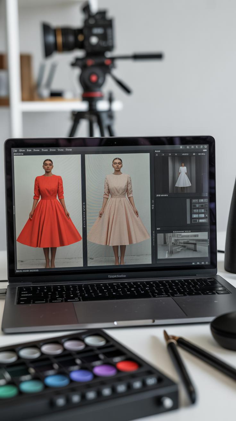Image resolution: width=236 pixels, height=421 pixels.
Task: Choose the top-left preset in the preset grid
Action: tap(195, 202)
